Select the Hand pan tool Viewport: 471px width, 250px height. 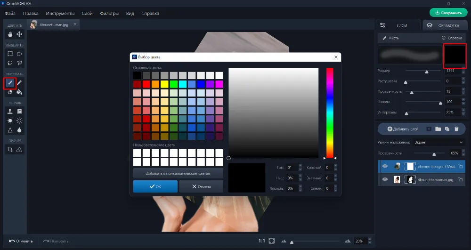10,34
